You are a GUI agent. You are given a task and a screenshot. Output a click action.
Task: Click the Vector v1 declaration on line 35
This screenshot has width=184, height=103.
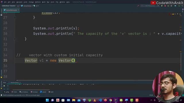[50, 60]
